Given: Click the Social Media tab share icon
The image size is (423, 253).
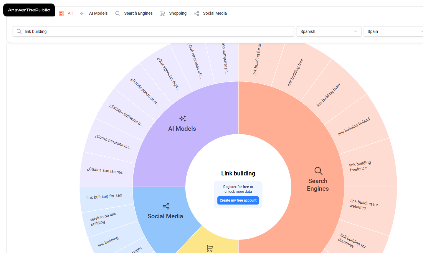Looking at the screenshot, I should 196,14.
